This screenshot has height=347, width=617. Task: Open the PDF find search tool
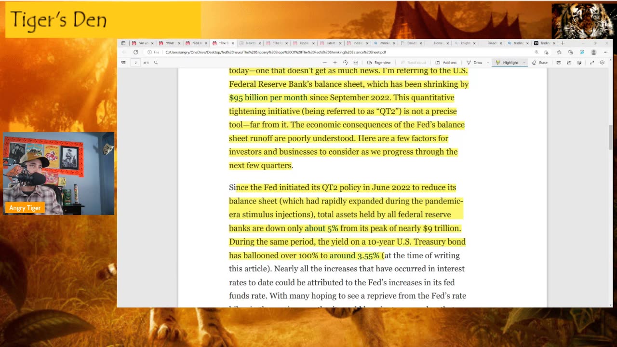156,63
